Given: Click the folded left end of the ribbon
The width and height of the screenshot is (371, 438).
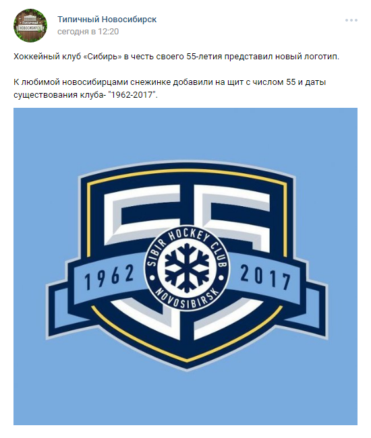Looking at the screenshot, I should point(56,309).
